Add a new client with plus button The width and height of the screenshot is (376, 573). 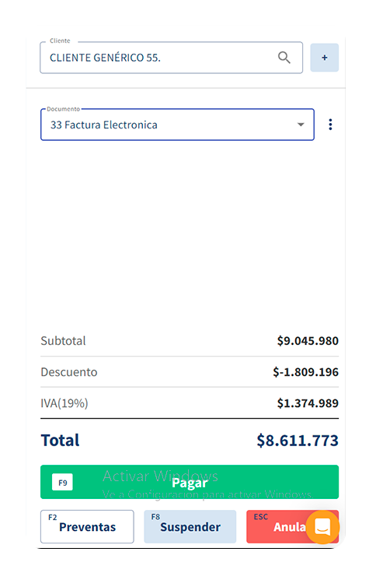(x=324, y=58)
